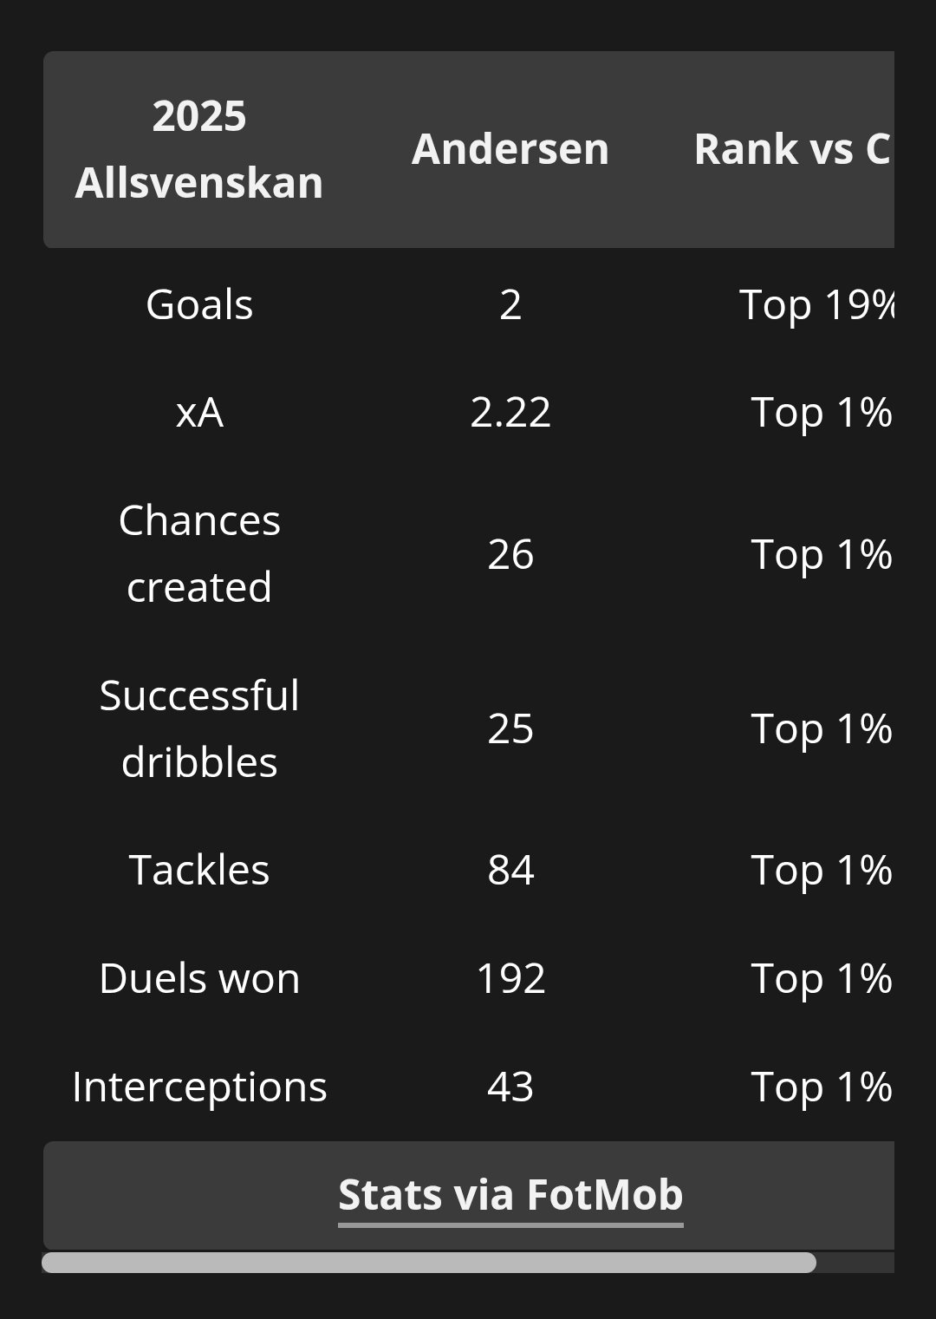
Task: Select the Goals row label
Action: (x=199, y=305)
